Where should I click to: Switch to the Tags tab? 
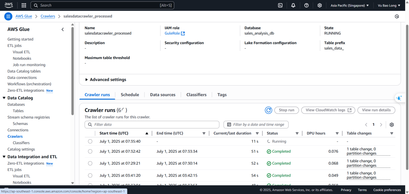(222, 95)
